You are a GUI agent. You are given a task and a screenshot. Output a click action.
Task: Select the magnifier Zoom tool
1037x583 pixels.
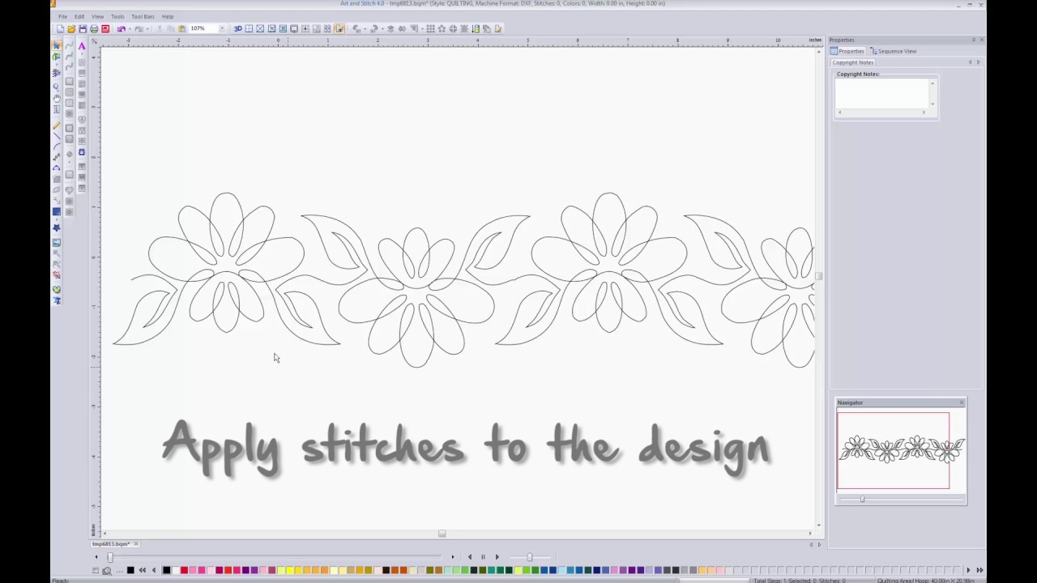[57, 87]
